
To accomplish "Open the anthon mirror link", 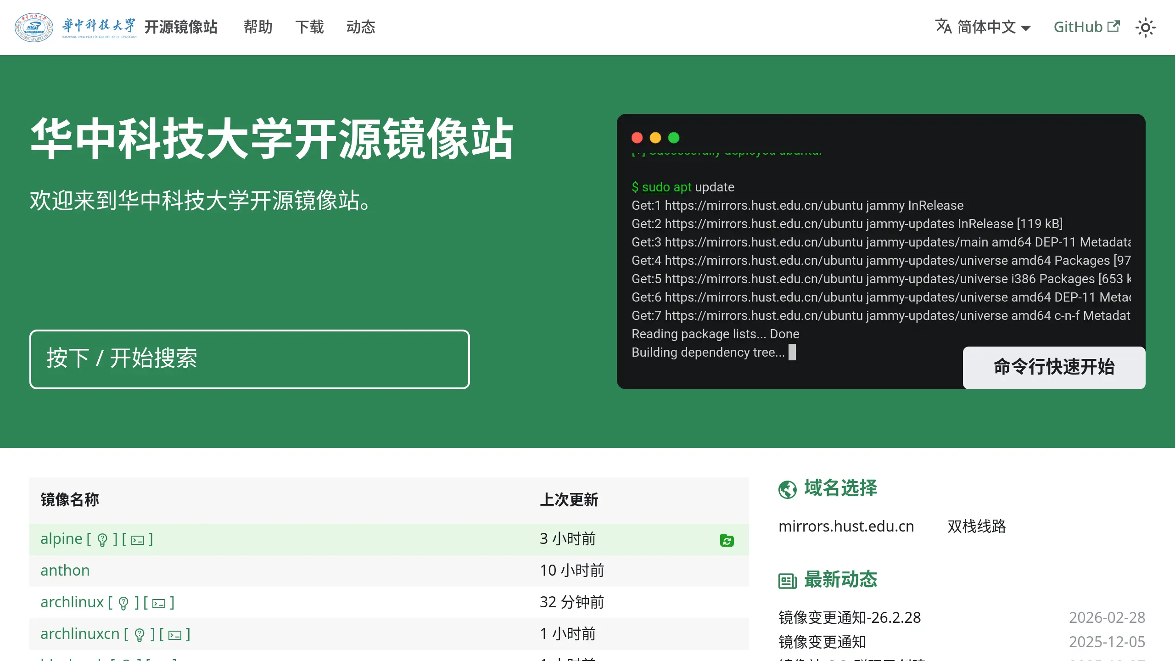I will (x=65, y=570).
